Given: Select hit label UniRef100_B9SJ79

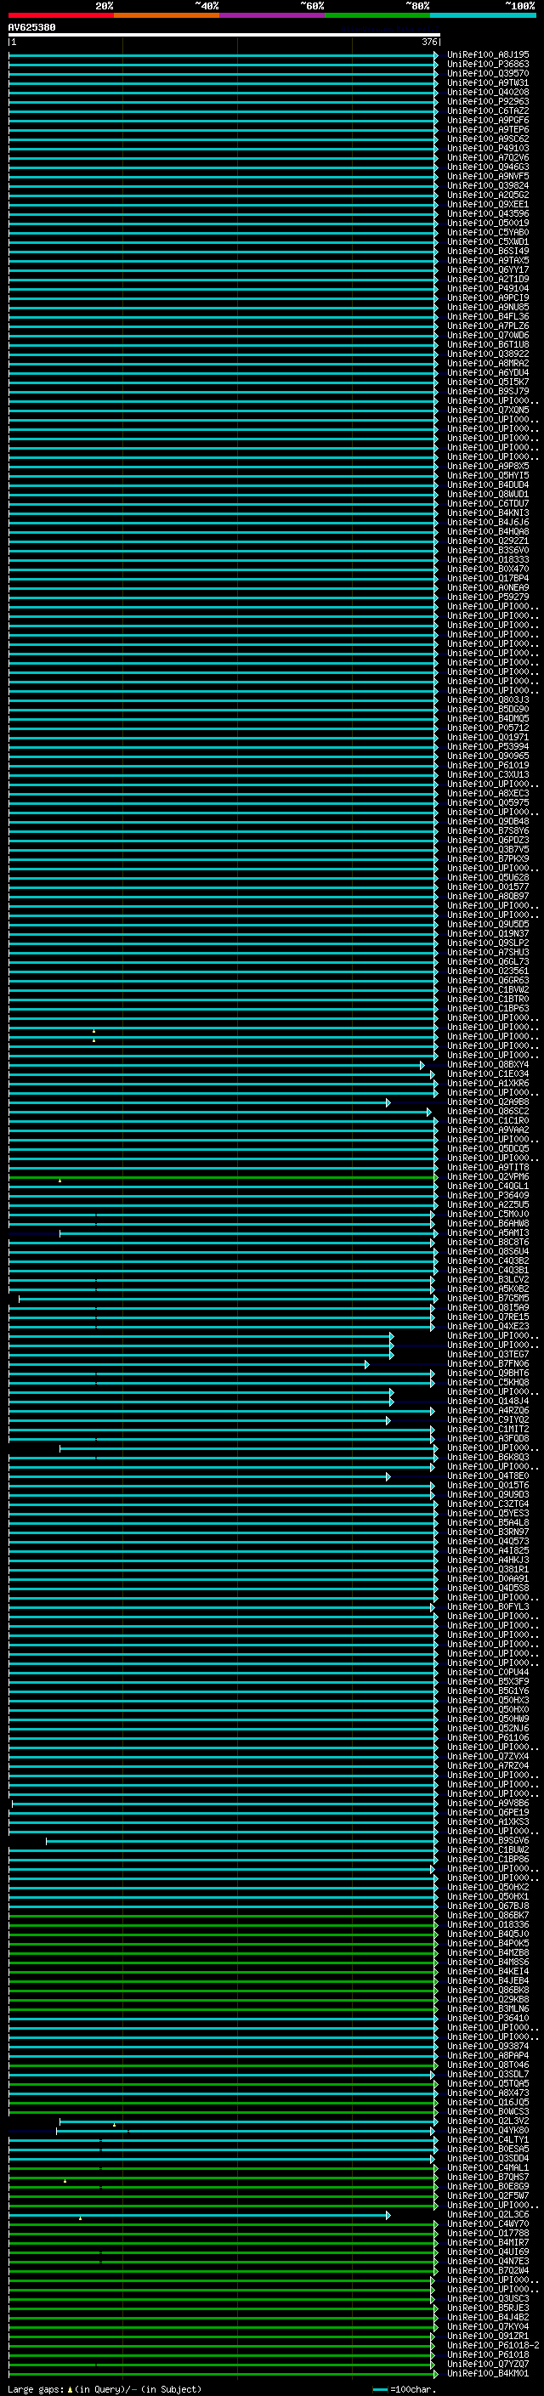Looking at the screenshot, I should tap(488, 392).
